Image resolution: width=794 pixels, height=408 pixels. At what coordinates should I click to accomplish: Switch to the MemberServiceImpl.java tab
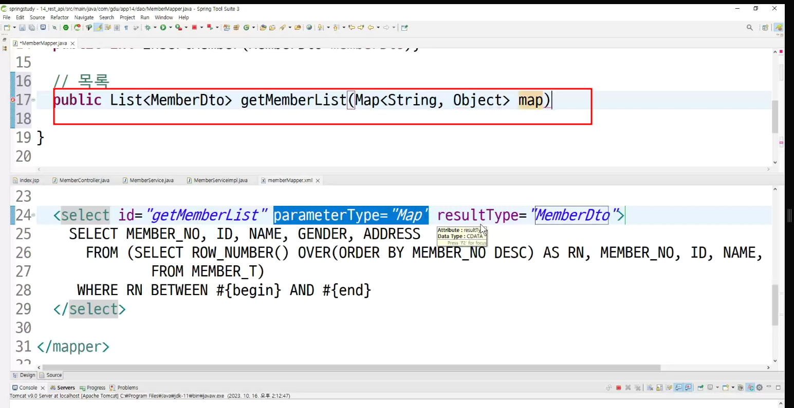point(217,181)
